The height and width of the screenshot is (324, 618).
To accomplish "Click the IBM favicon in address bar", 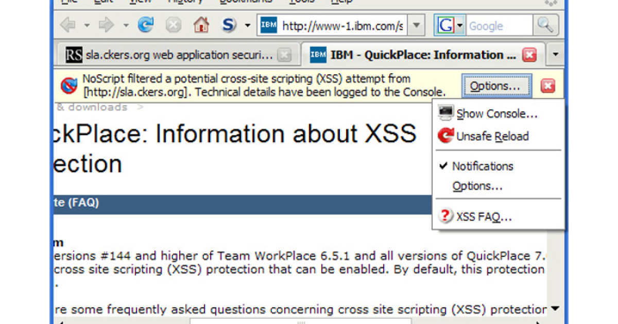I will click(x=269, y=25).
